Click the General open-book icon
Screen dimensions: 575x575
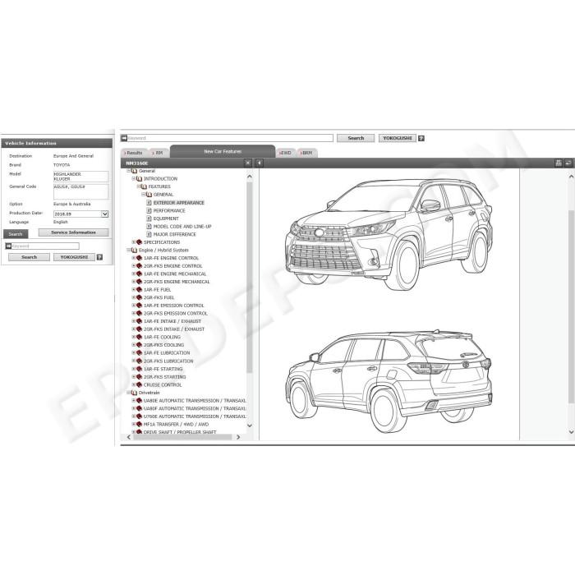point(134,171)
